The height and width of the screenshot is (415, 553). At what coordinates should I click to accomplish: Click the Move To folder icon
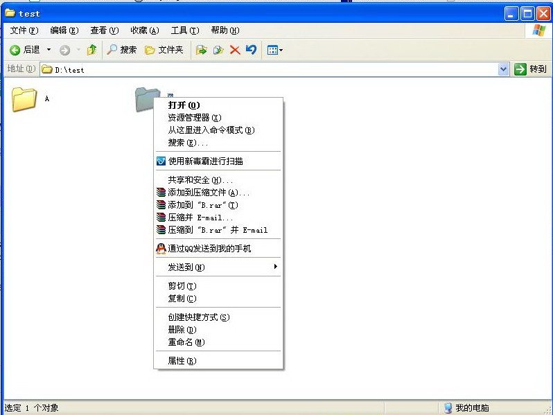[x=201, y=50]
